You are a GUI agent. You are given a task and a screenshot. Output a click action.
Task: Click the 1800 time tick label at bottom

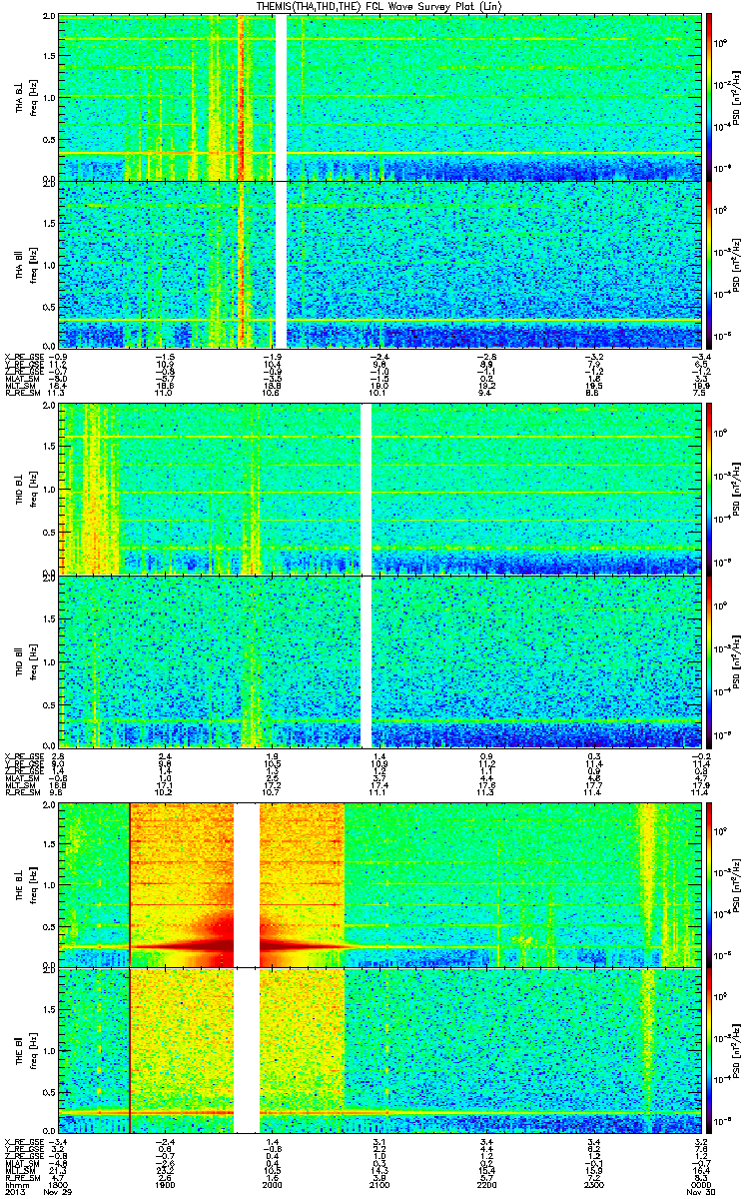59,1184
